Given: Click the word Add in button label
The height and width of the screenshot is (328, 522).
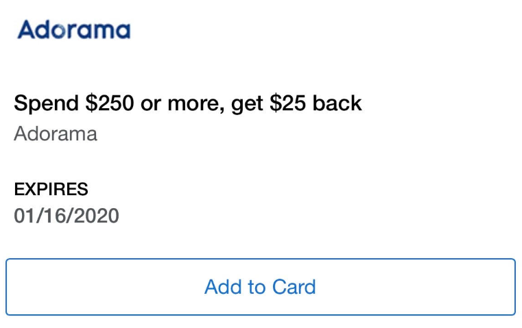Looking at the screenshot, I should tap(223, 287).
